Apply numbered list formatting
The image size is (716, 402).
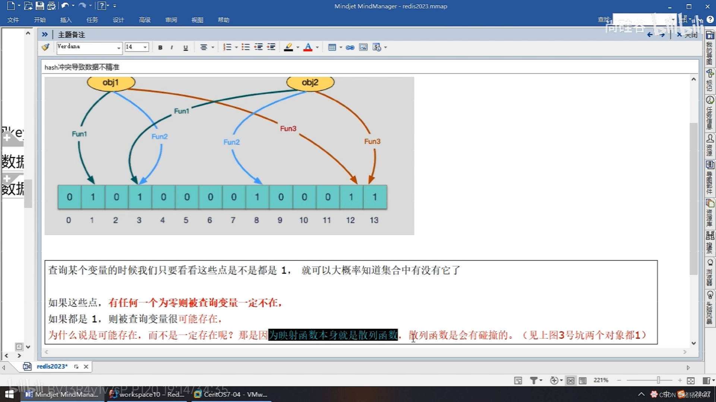[227, 47]
